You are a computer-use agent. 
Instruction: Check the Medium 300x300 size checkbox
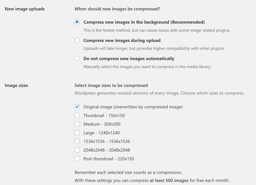click(77, 124)
